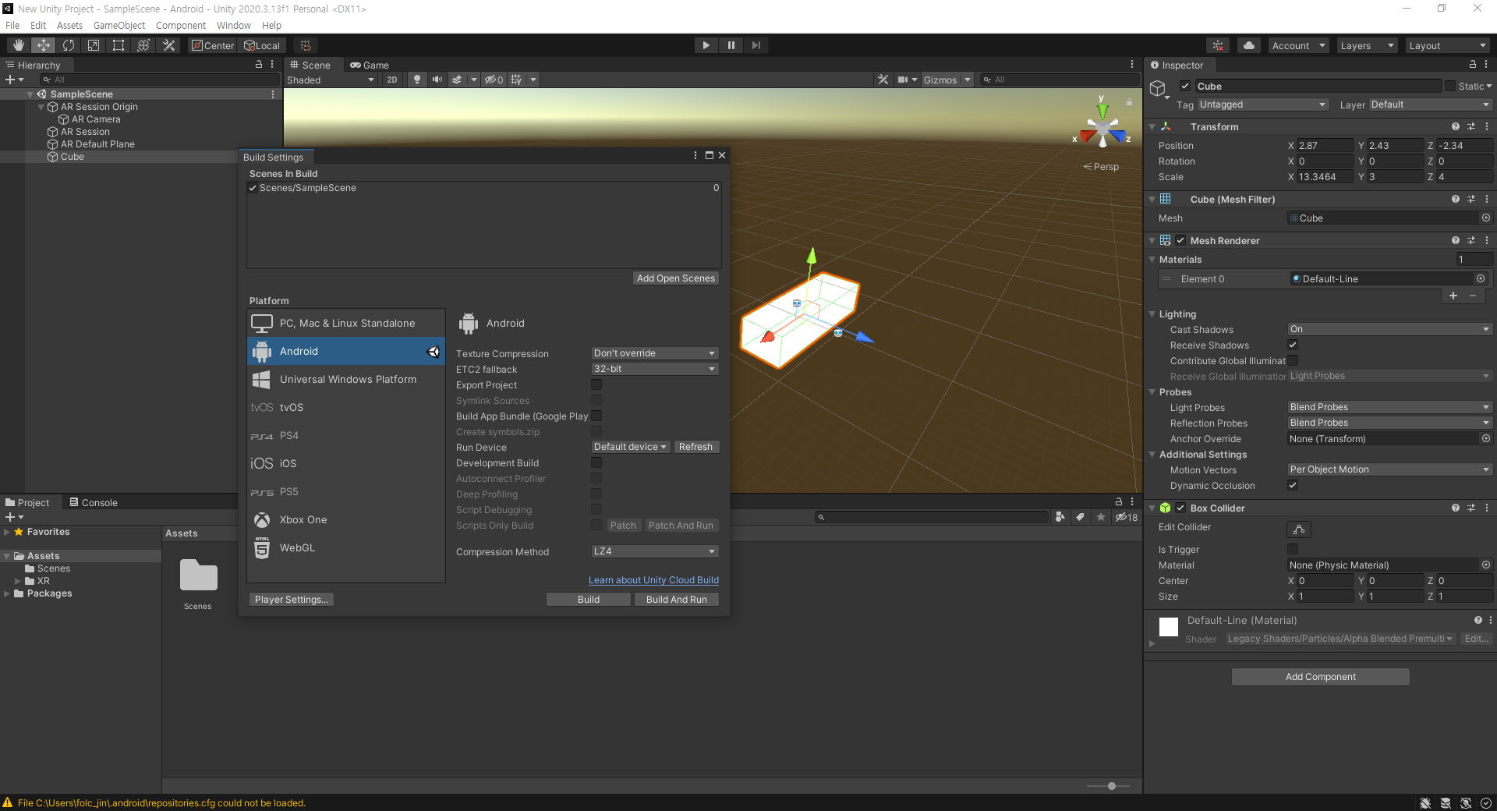Open the Window menu
Image resolution: width=1497 pixels, height=811 pixels.
tap(234, 25)
